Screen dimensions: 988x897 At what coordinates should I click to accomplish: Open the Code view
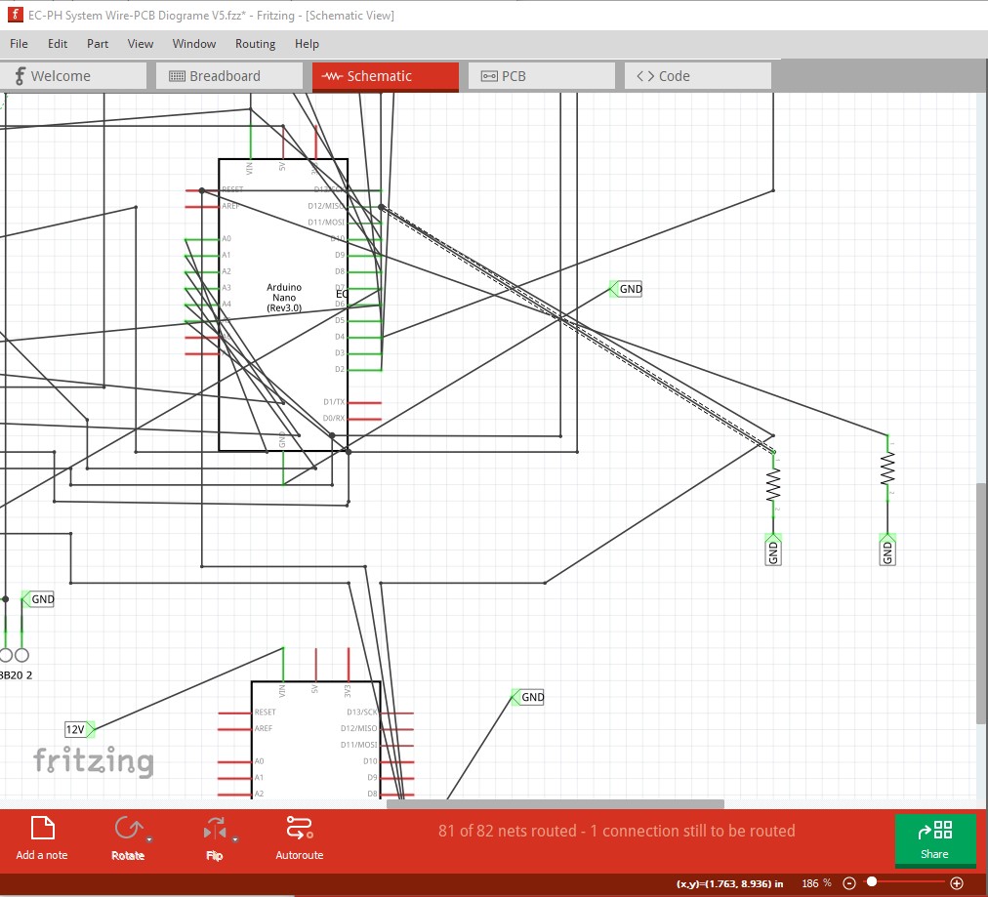coord(697,75)
